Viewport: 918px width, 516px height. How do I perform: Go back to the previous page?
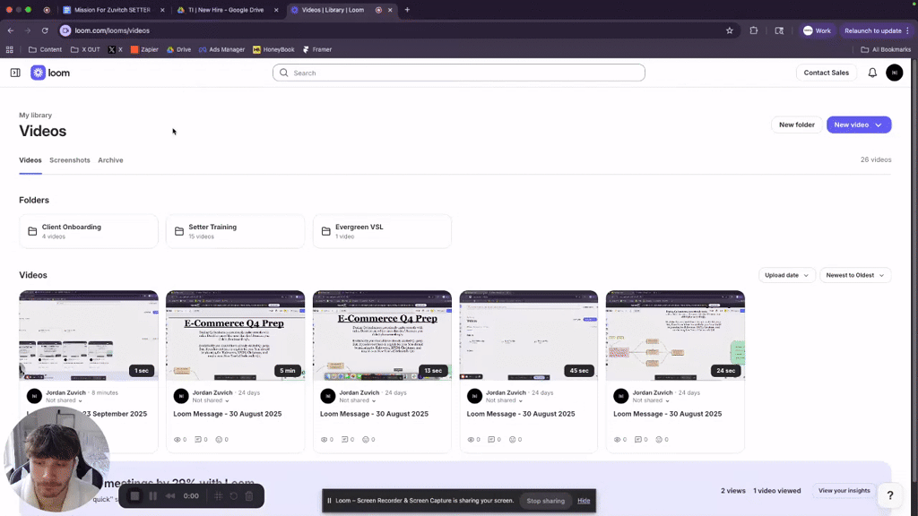[x=11, y=30]
